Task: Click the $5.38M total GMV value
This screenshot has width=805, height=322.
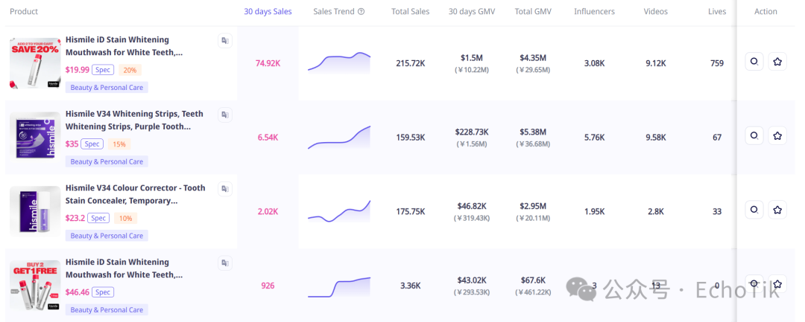Action: [x=533, y=132]
